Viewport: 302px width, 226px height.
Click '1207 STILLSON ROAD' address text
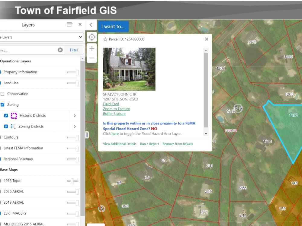pyautogui.click(x=120, y=99)
